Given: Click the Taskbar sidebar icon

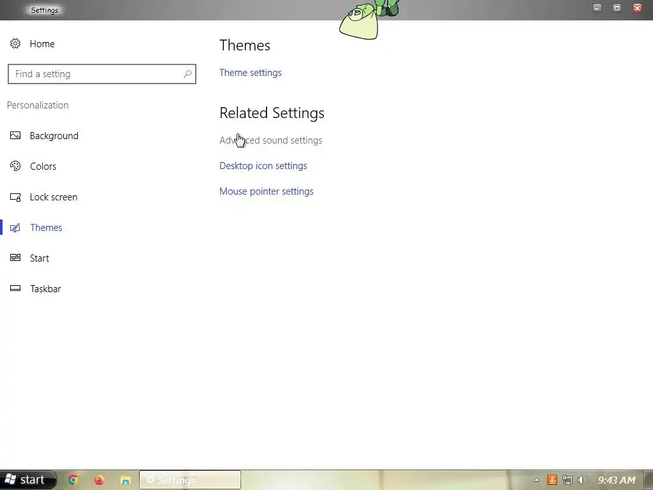Looking at the screenshot, I should coord(15,288).
